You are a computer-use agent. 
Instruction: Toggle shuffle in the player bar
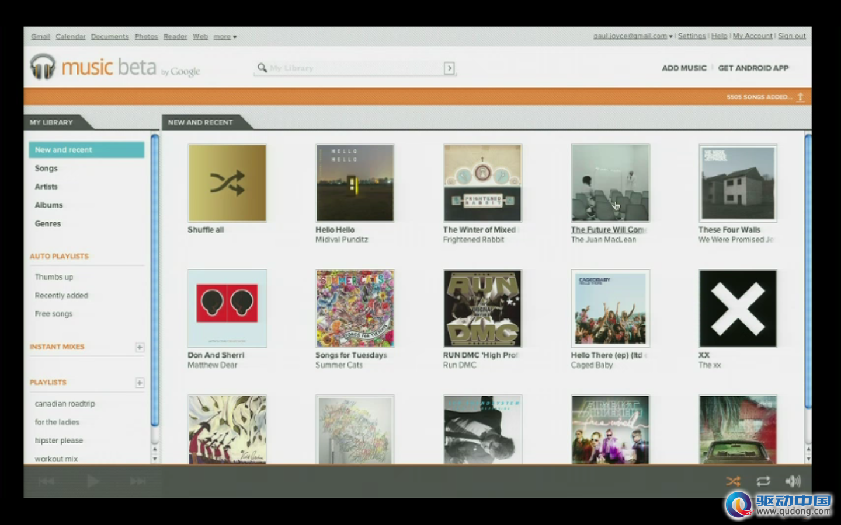pos(733,481)
